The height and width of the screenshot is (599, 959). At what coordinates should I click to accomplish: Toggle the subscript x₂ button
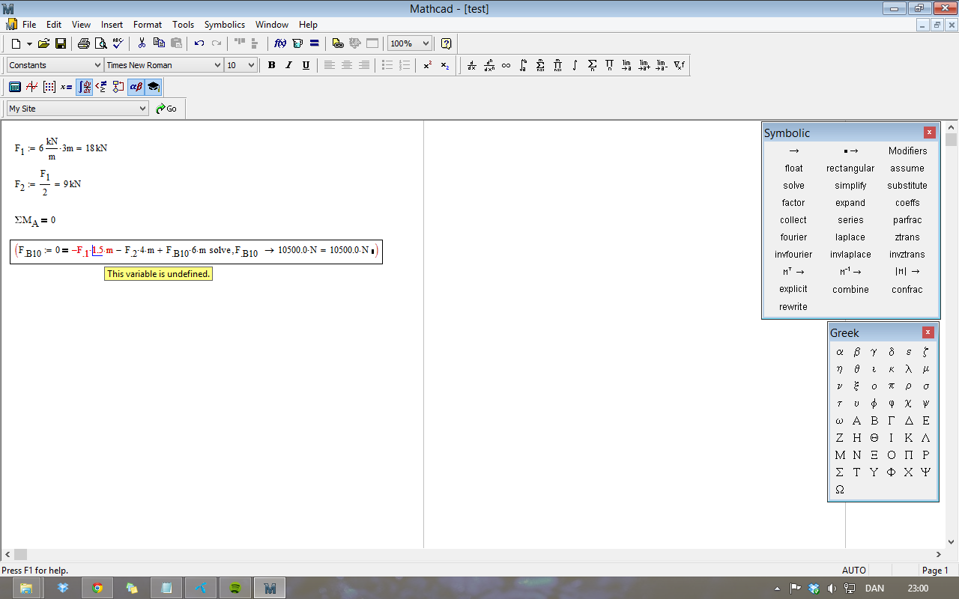click(444, 65)
